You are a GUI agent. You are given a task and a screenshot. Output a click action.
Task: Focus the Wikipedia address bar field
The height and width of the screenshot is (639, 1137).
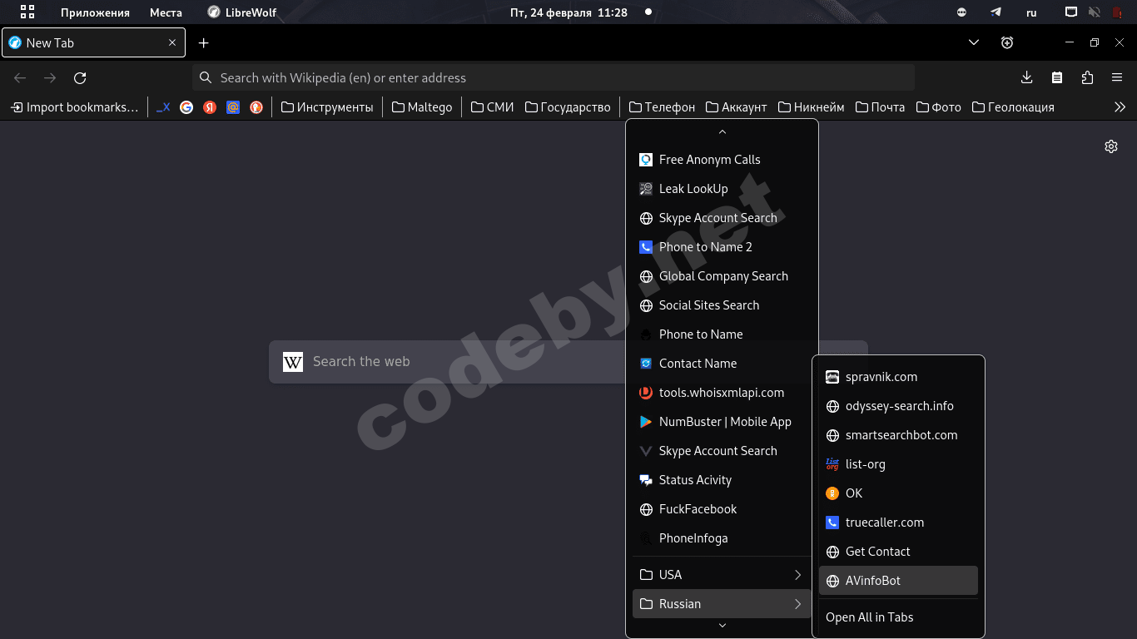tap(554, 78)
